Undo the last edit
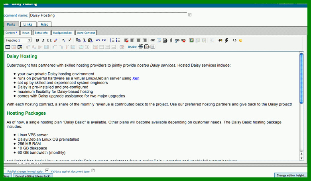311x181 pixels. click(x=98, y=40)
